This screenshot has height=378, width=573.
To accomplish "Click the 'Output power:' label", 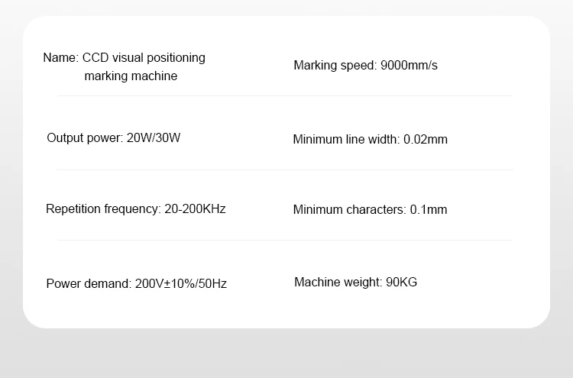I will (x=85, y=138).
